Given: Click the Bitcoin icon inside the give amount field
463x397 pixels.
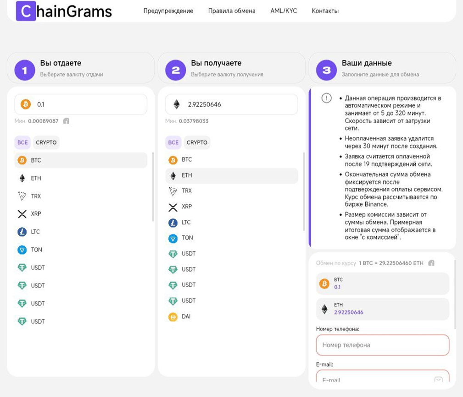Looking at the screenshot, I should [x=26, y=104].
